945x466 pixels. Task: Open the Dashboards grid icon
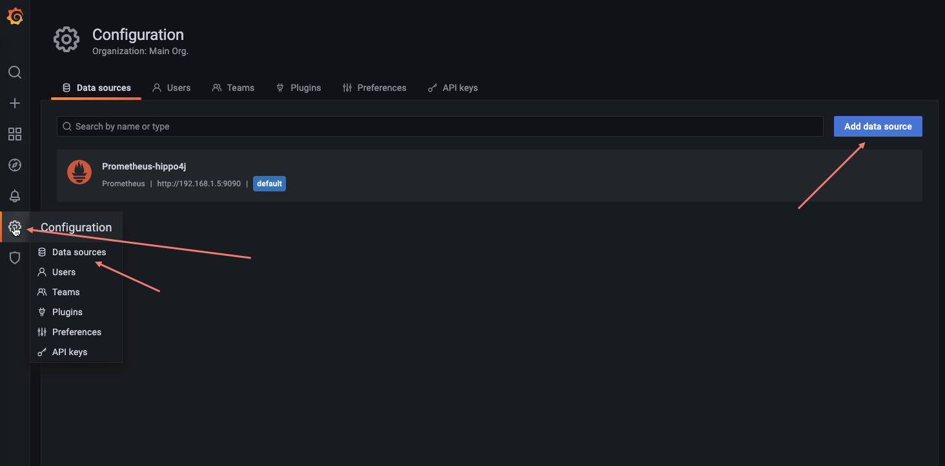(x=15, y=134)
